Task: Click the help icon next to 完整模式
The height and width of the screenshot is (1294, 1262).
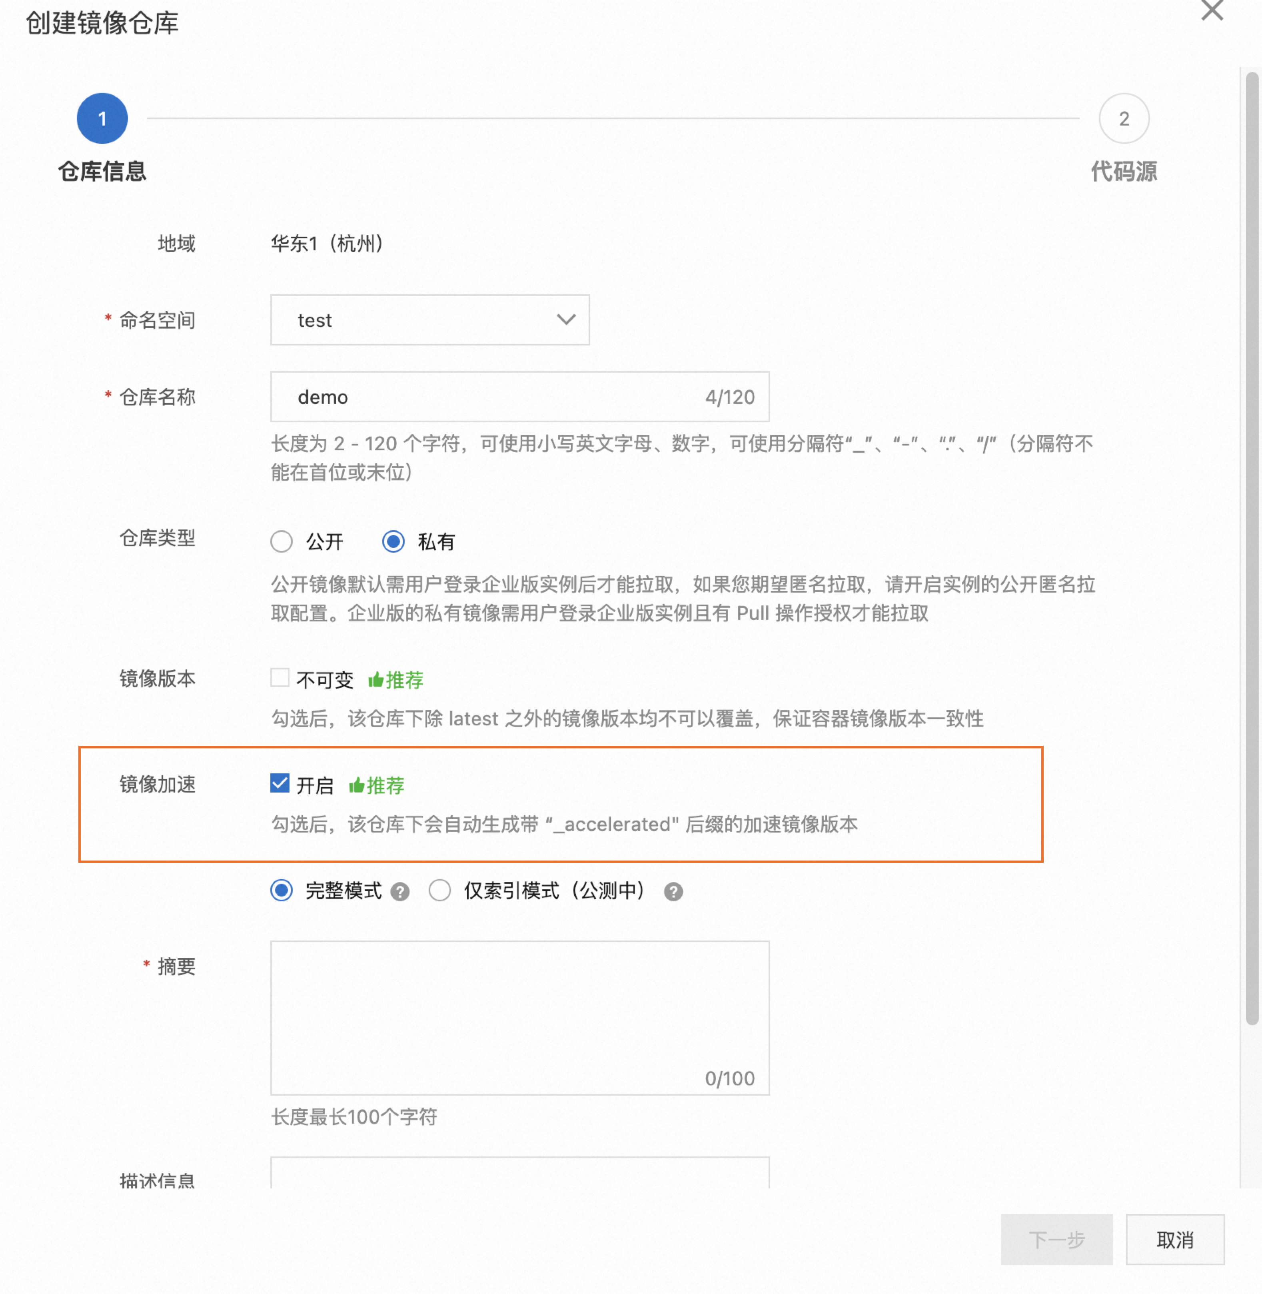Action: pos(400,892)
